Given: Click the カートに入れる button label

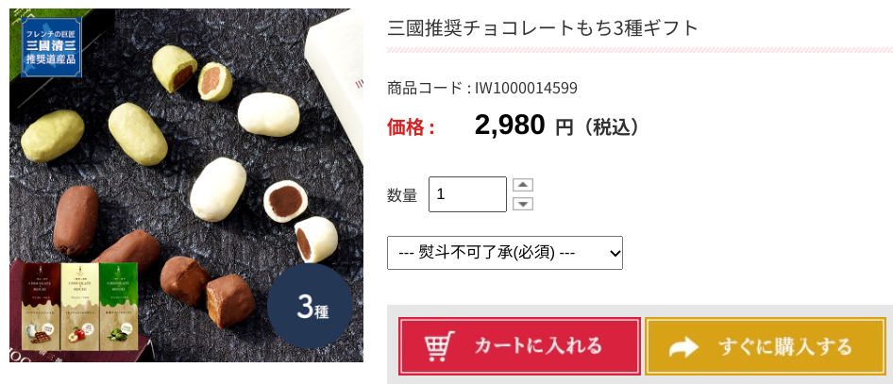Looking at the screenshot, I should coord(538,346).
